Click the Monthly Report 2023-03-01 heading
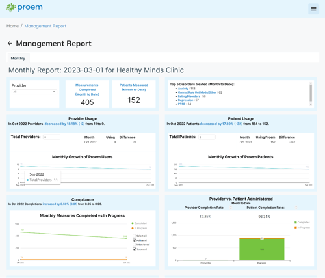Viewport: 325px width, 278px height. pyautogui.click(x=96, y=70)
